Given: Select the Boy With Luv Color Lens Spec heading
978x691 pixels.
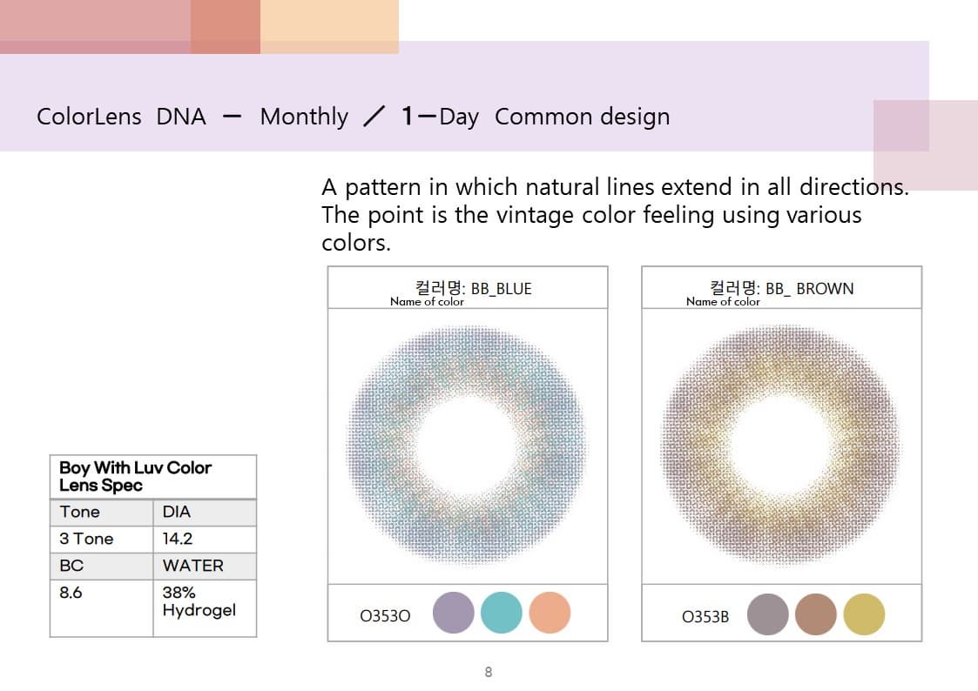Looking at the screenshot, I should click(x=135, y=477).
